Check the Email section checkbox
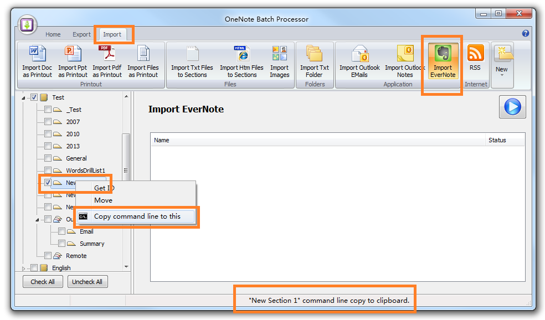This screenshot has height=320, width=545. pos(62,231)
